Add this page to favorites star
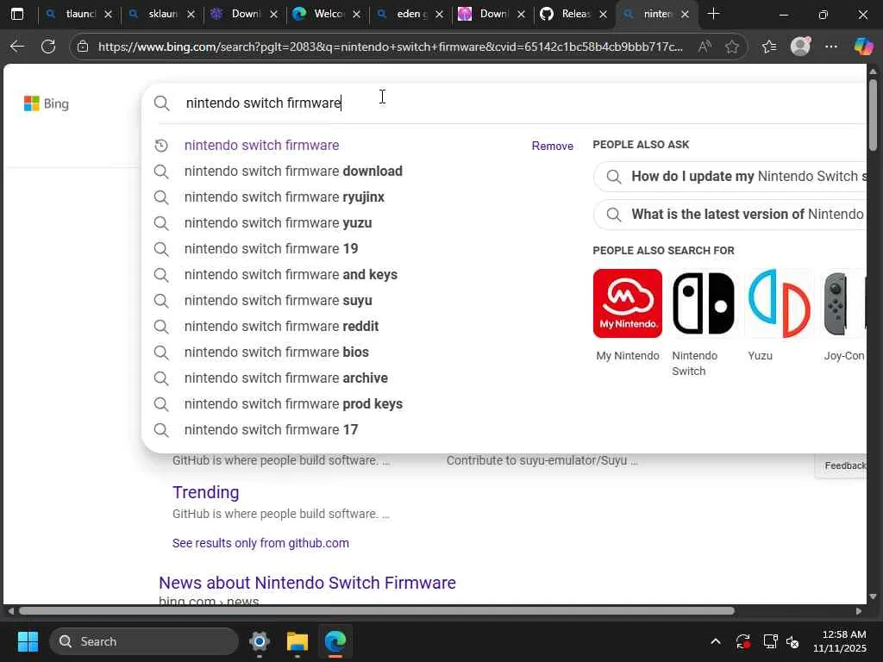 732,47
